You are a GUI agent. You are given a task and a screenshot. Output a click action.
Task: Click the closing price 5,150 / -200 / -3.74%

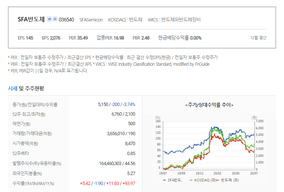(117, 104)
